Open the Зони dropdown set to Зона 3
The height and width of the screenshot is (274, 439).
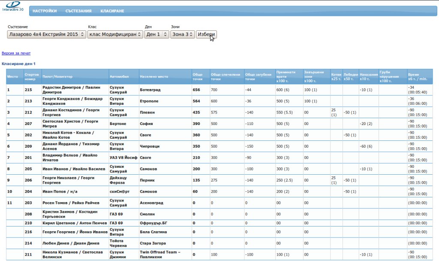tap(183, 34)
